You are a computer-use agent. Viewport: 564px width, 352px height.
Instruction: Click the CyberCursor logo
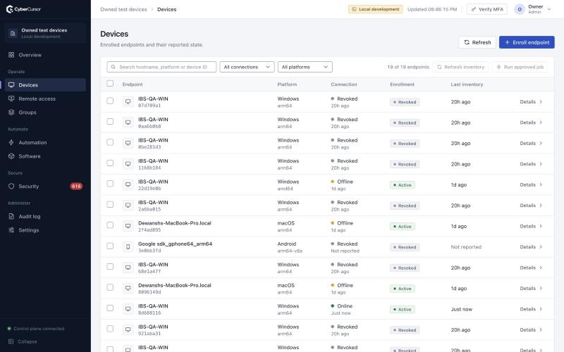[24, 9]
